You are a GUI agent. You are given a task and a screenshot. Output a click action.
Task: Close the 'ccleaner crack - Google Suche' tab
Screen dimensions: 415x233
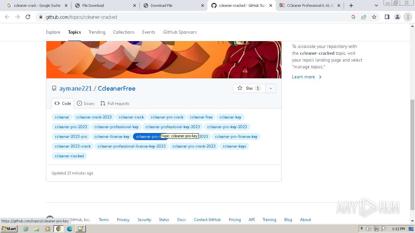tap(66, 6)
